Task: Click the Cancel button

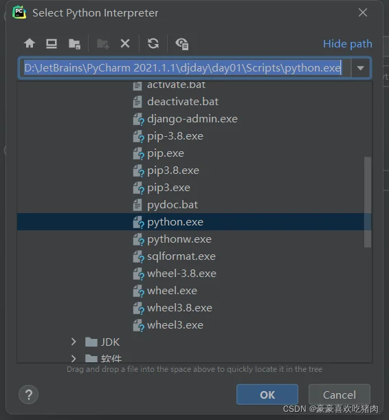Action: tap(340, 395)
